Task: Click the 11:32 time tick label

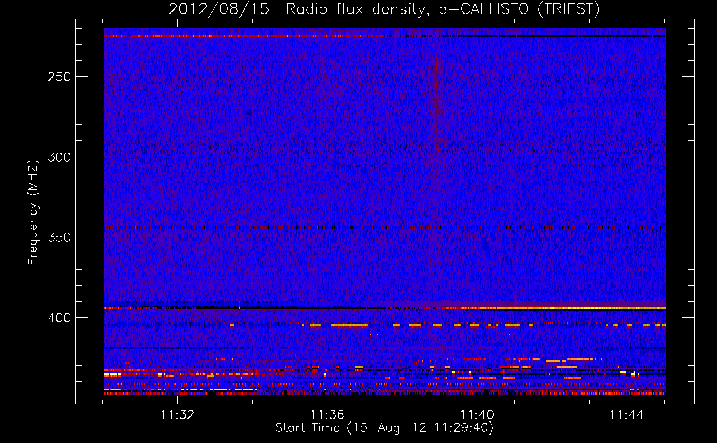Action: 177,415
